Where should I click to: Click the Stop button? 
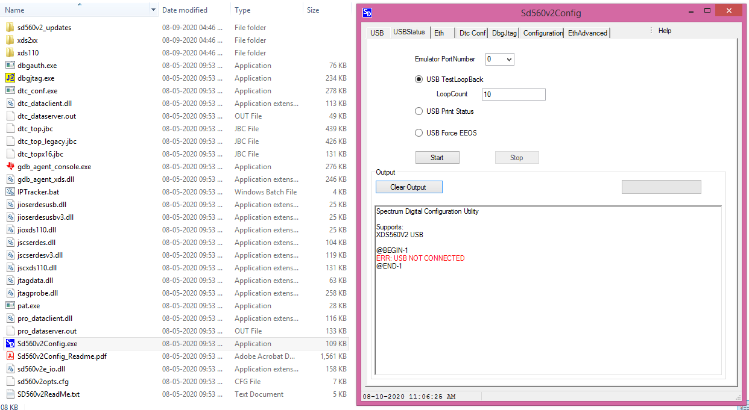[x=517, y=158]
